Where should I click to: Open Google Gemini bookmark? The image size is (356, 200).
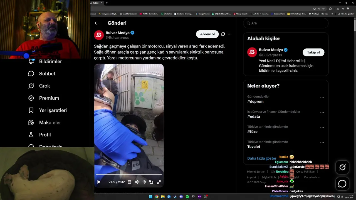click(202, 14)
